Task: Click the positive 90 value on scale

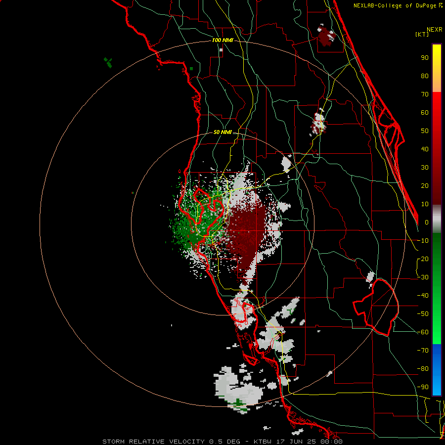Action: [425, 58]
